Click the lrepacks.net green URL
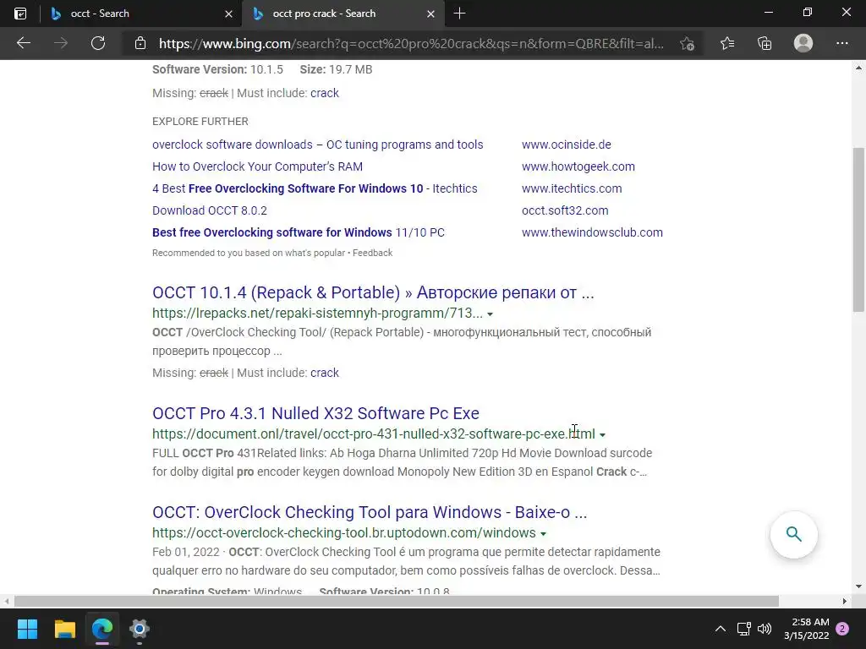The image size is (866, 649). point(318,314)
